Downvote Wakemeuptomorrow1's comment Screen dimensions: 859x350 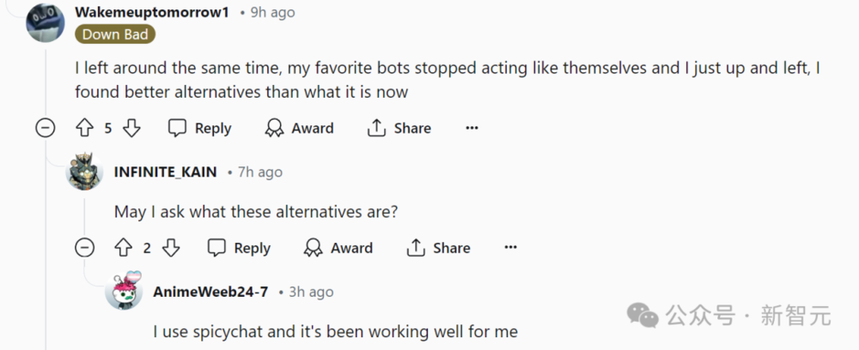point(131,129)
